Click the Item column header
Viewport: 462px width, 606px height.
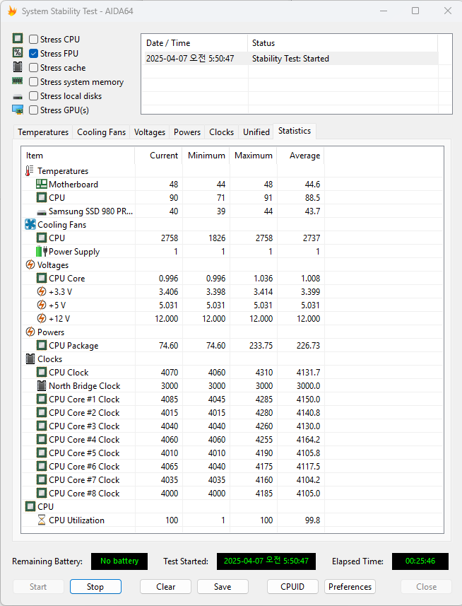tap(78, 156)
